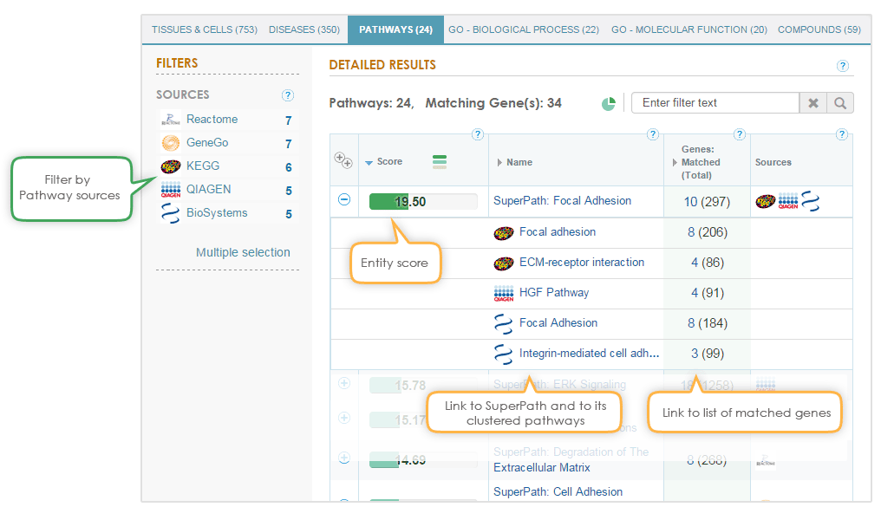Screen dimensions: 881x520
Task: Click the Enter filter text field
Action: 715,103
